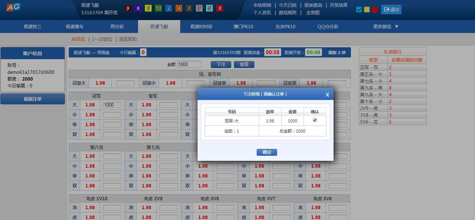The image size is (475, 220).
Task: Select the blue checked theme box
Action: click(359, 10)
